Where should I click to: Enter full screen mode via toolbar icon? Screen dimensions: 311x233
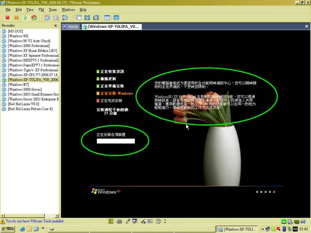[x=96, y=17]
